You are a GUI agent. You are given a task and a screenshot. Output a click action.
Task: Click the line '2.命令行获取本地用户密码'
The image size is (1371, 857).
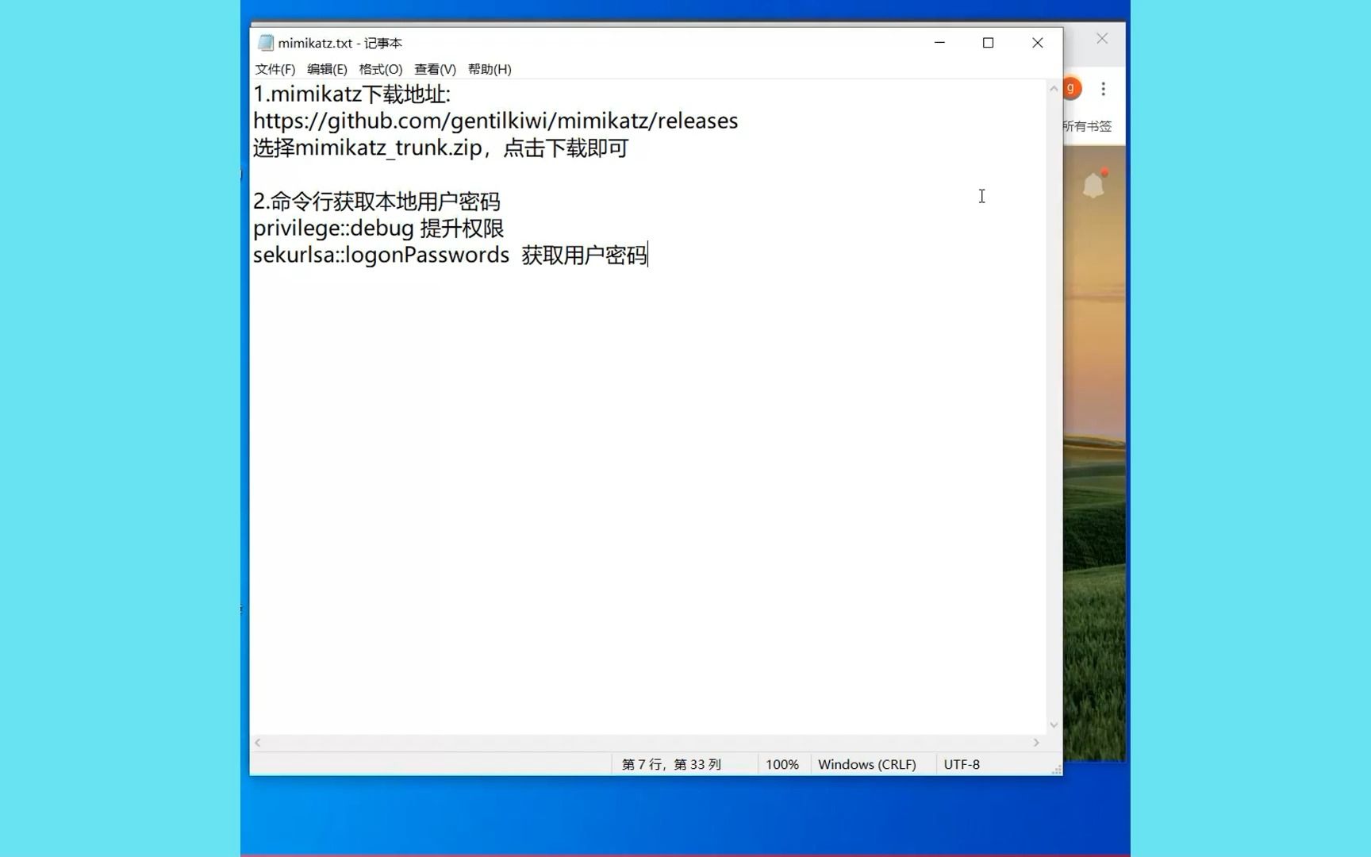377,202
